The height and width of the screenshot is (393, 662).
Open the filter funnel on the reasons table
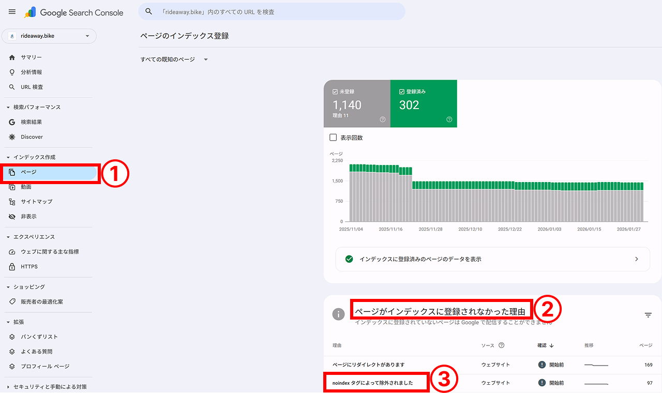click(x=648, y=314)
